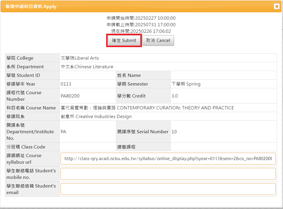Select the Student's email text field

coord(168,189)
